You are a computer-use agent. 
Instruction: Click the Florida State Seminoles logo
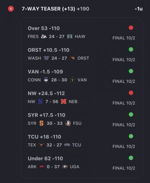tap(68, 123)
